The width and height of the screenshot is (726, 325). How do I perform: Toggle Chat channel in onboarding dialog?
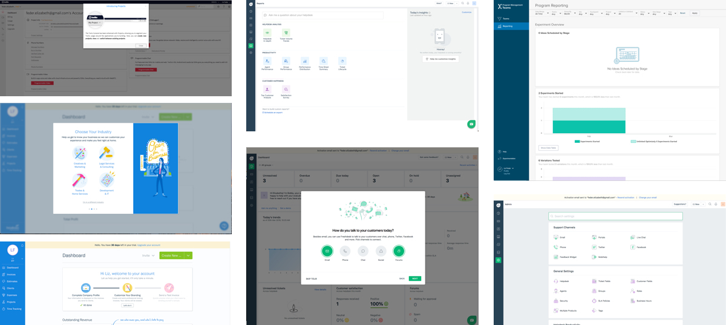pos(363,251)
